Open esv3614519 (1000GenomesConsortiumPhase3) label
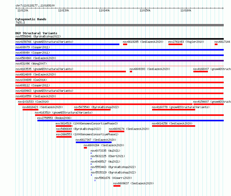Viewport: 231px width, 196px height. [87, 123]
